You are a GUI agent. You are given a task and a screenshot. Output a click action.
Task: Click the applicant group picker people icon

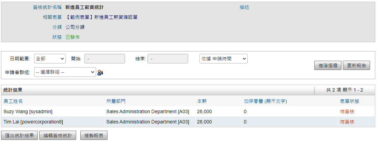coord(100,72)
